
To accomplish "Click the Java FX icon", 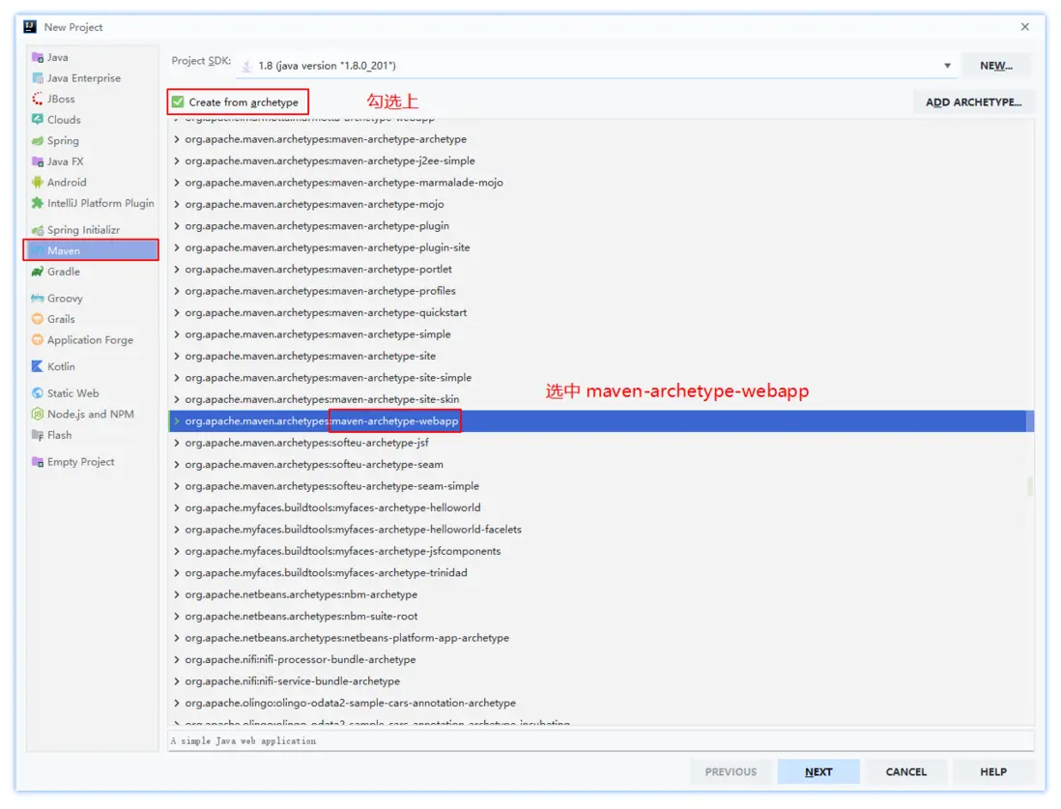I will (x=38, y=161).
